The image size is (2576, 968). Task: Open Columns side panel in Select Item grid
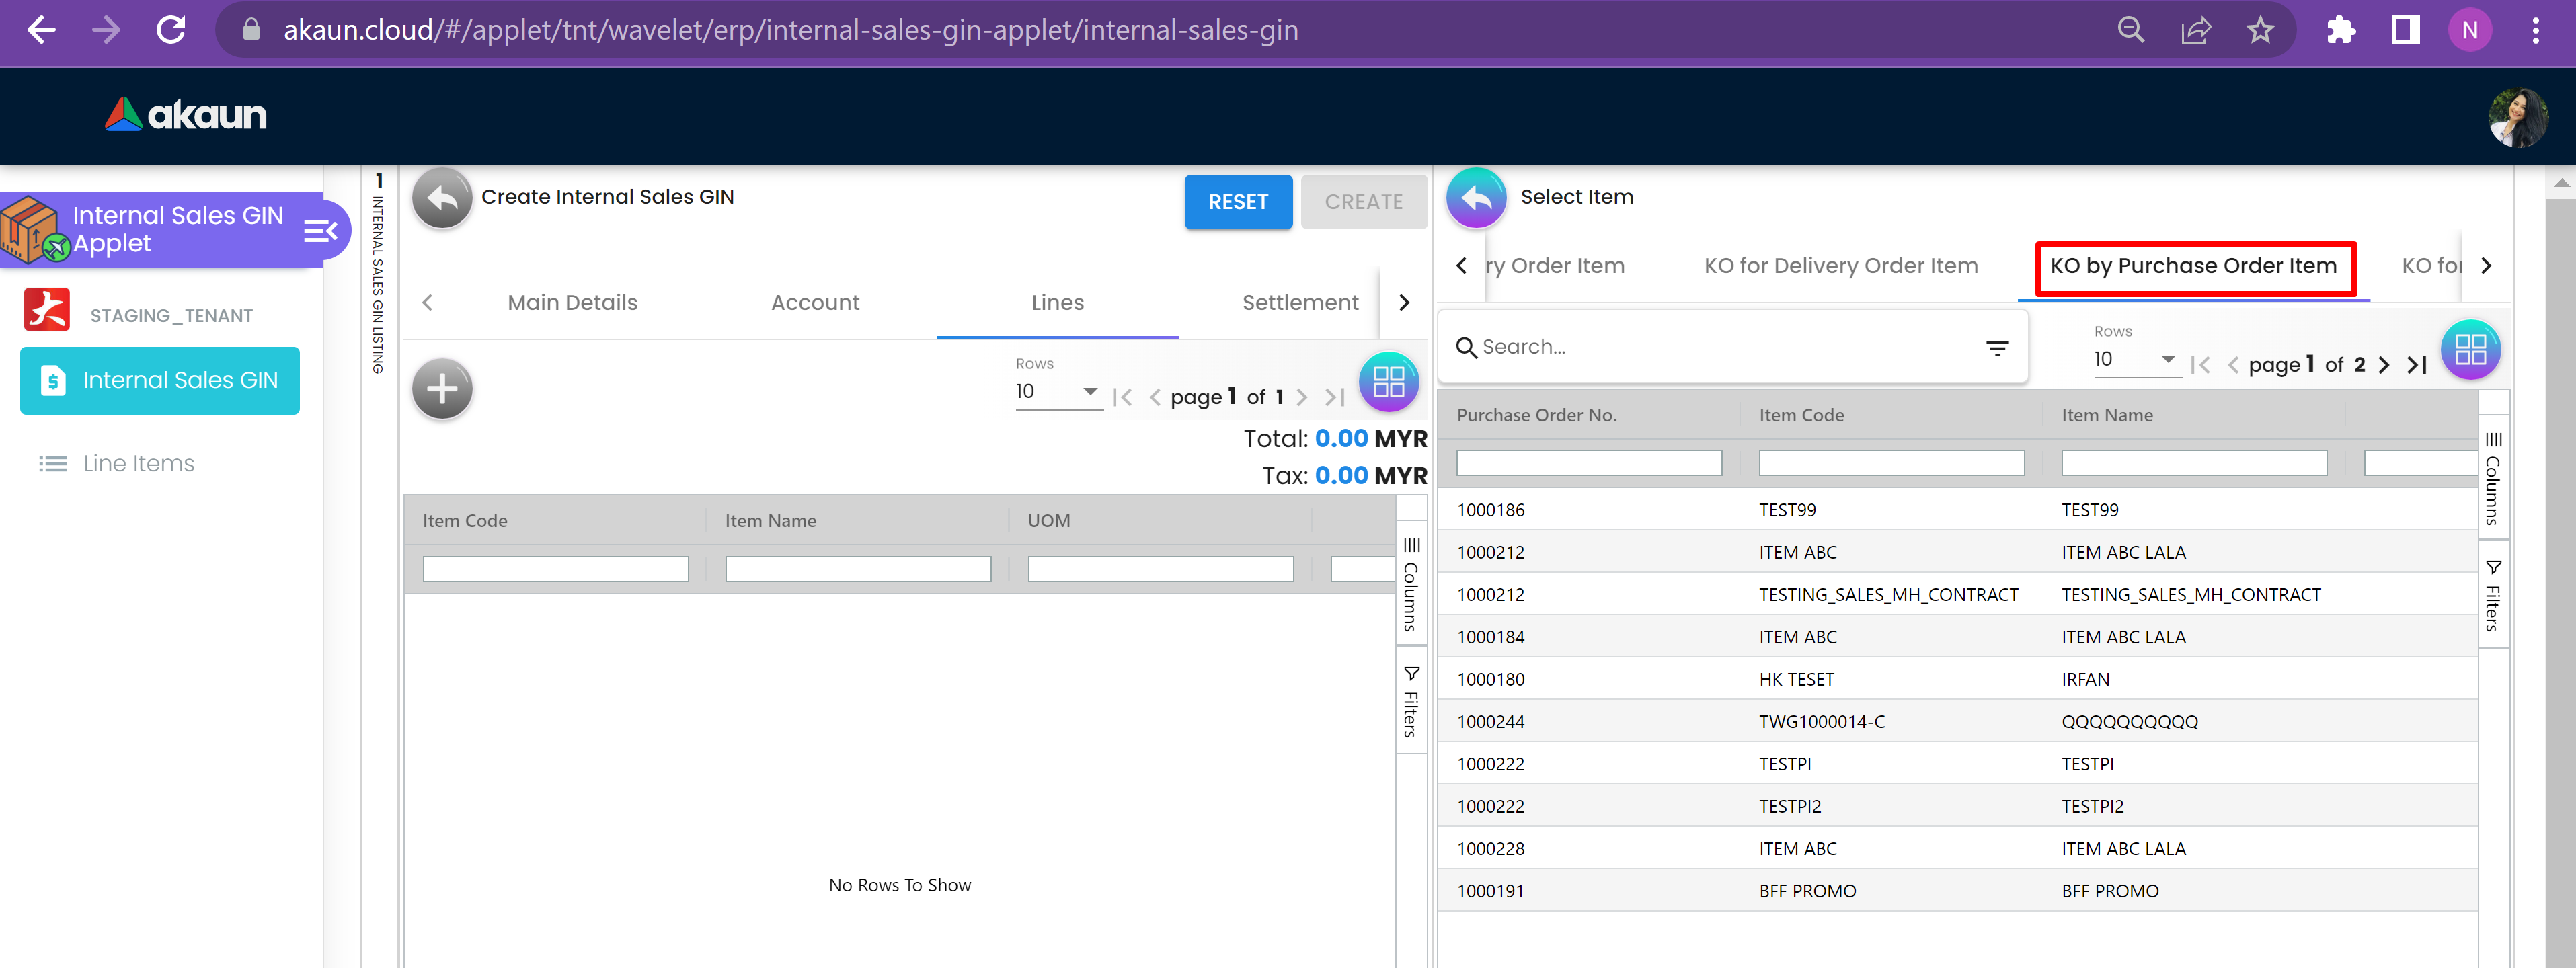click(x=2493, y=478)
